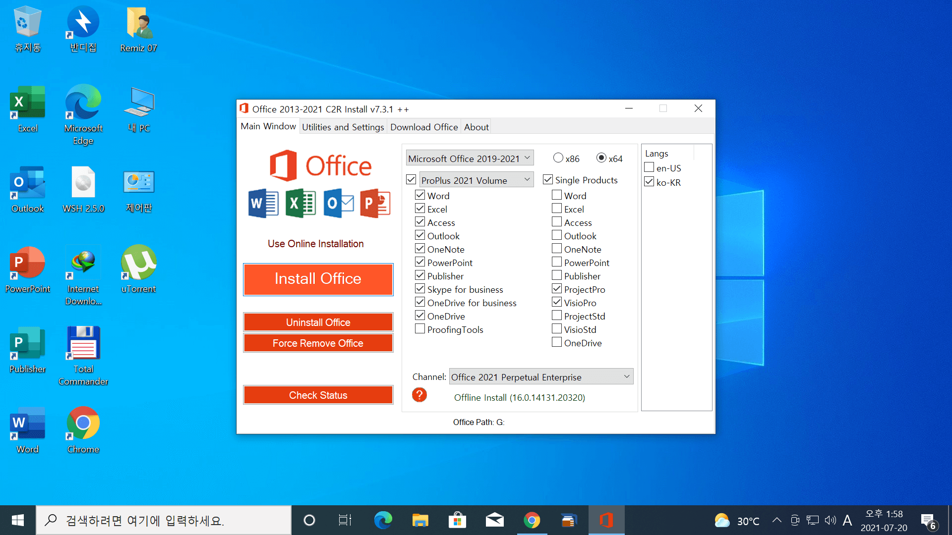
Task: Switch to Utilities and Settings tab
Action: click(343, 127)
